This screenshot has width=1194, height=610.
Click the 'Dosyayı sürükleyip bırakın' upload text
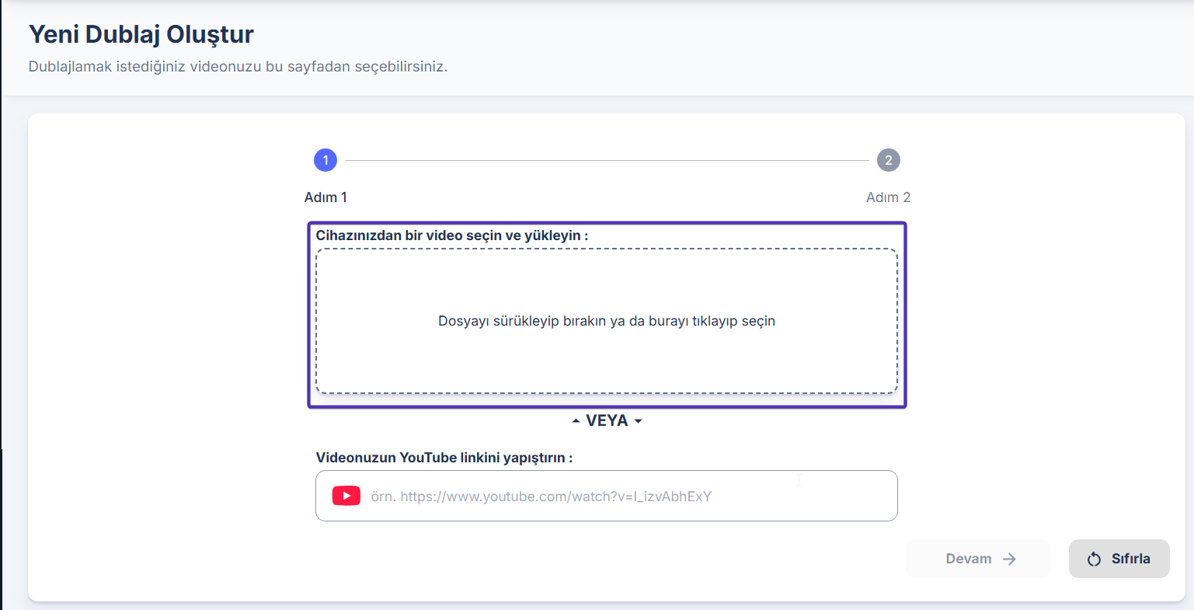coord(606,321)
